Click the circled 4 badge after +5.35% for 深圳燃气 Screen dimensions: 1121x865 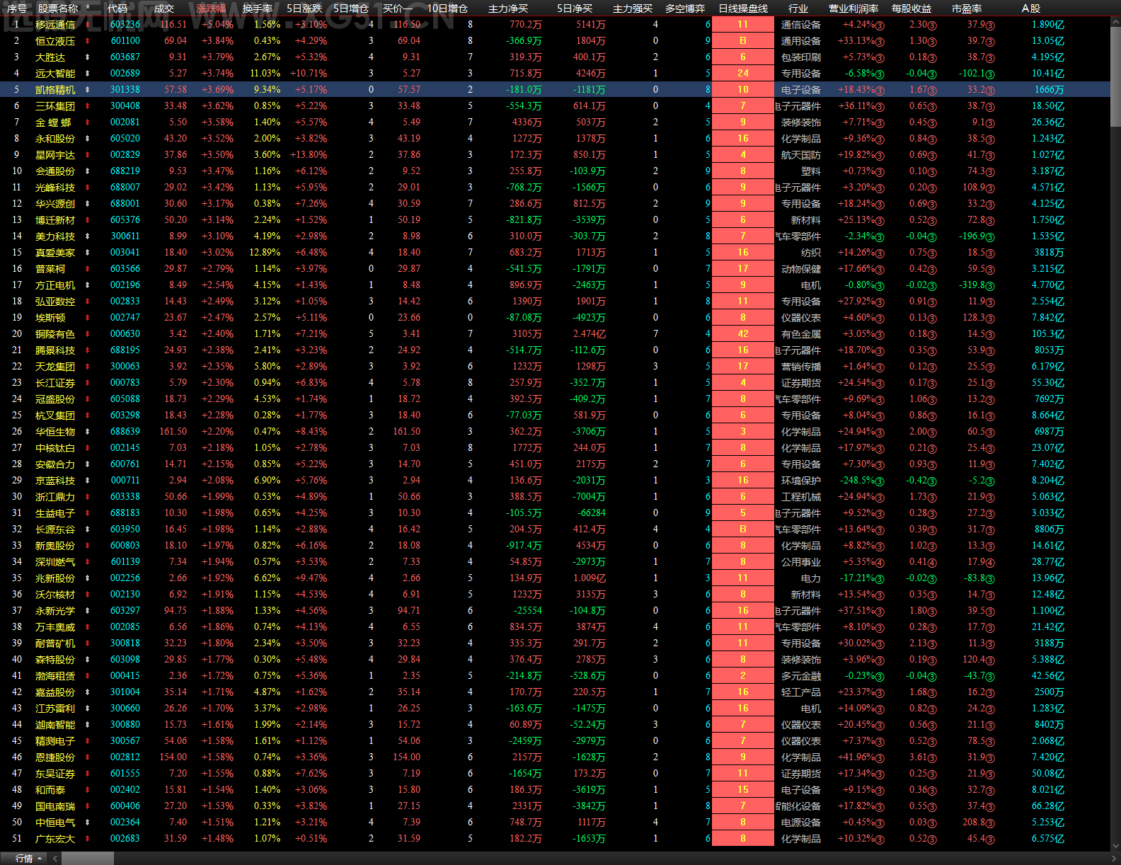coord(880,563)
